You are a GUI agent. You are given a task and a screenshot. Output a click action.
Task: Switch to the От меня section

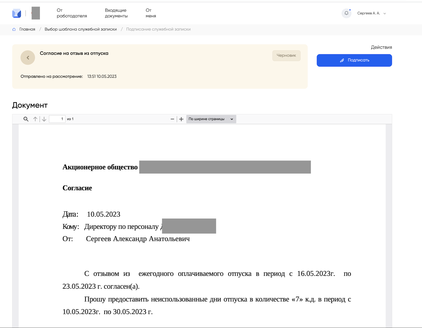coord(151,13)
